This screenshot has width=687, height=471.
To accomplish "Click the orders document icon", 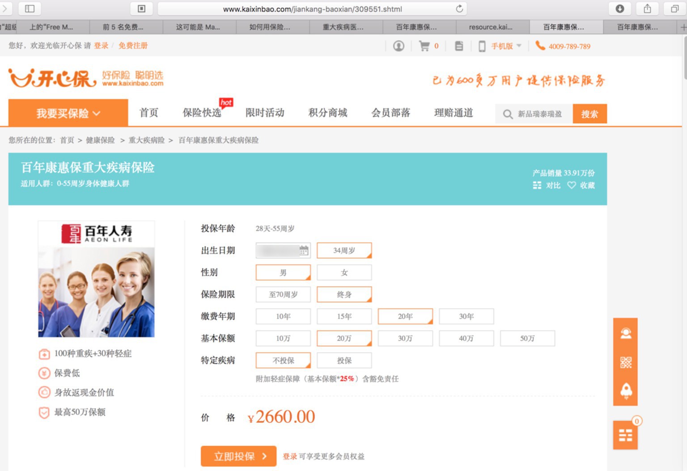I will [x=459, y=46].
